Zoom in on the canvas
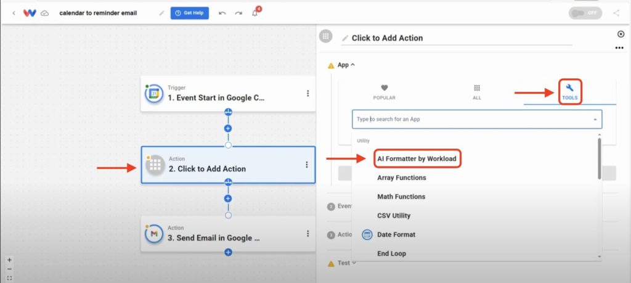Viewport: 631px width, 283px height. tap(10, 260)
